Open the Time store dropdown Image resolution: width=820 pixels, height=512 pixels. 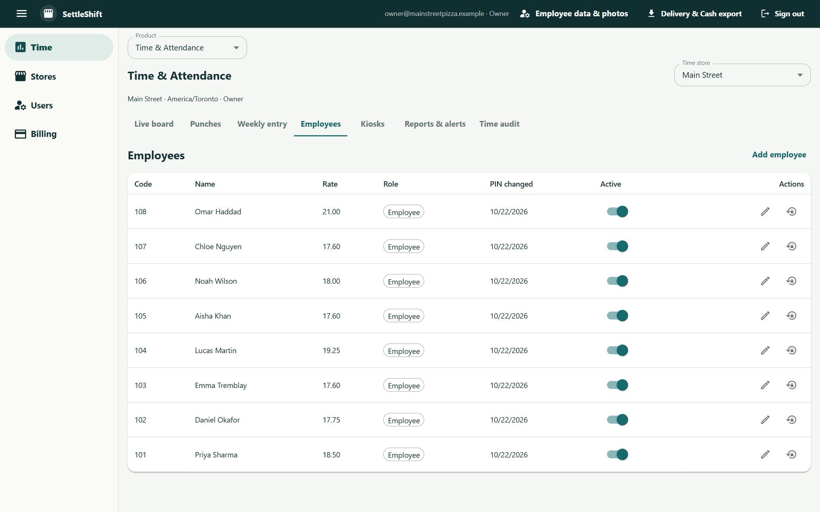point(742,75)
